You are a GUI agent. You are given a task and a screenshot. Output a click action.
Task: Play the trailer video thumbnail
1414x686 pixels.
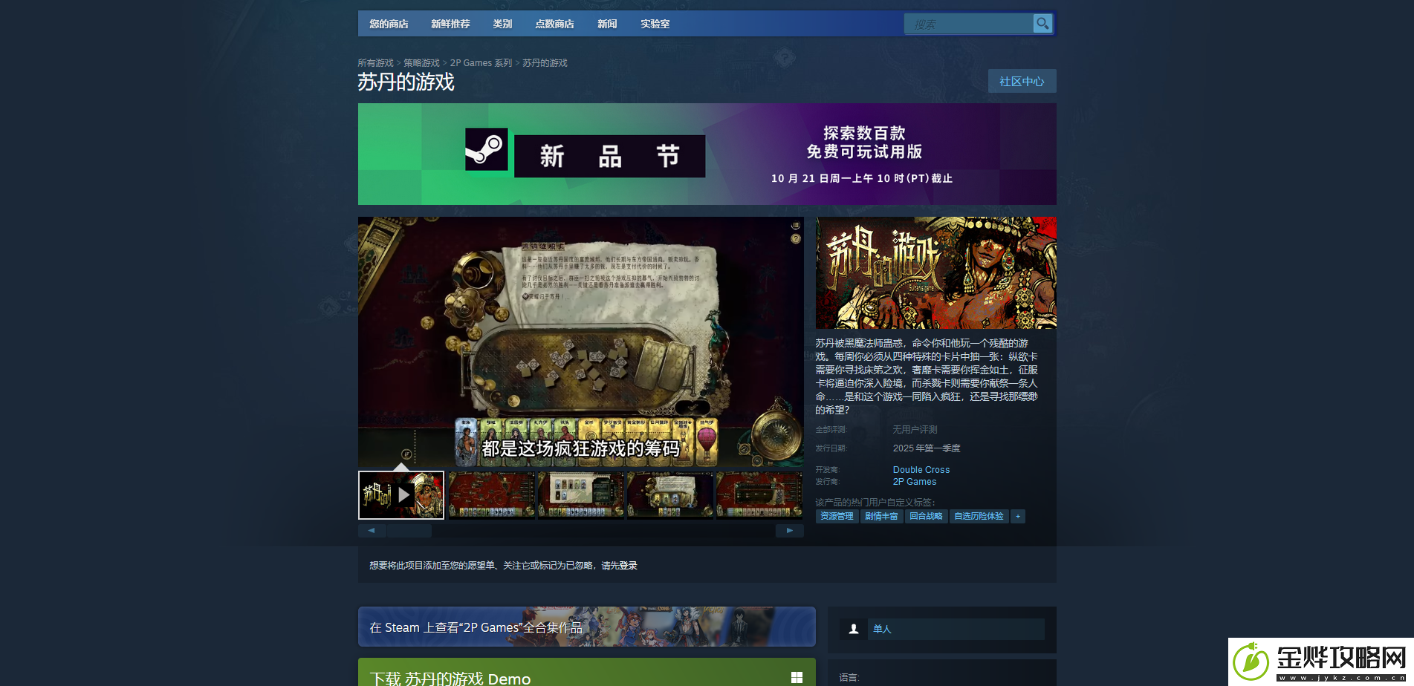(x=401, y=495)
